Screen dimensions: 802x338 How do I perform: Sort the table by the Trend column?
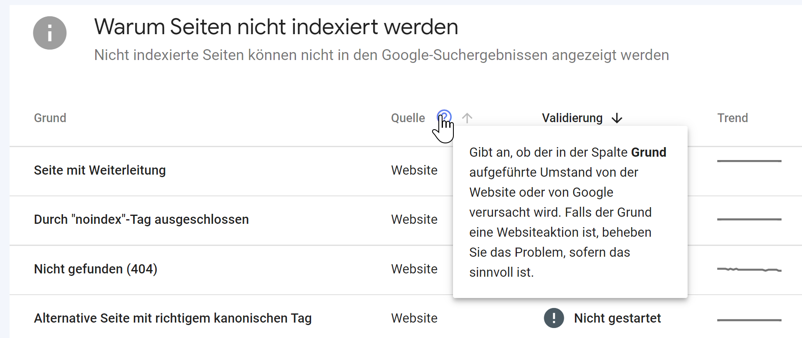coord(732,118)
